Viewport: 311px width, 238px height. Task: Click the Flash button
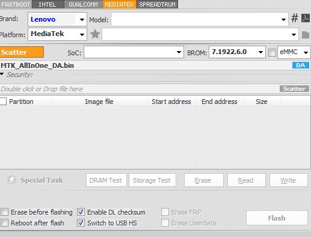pos(277,218)
